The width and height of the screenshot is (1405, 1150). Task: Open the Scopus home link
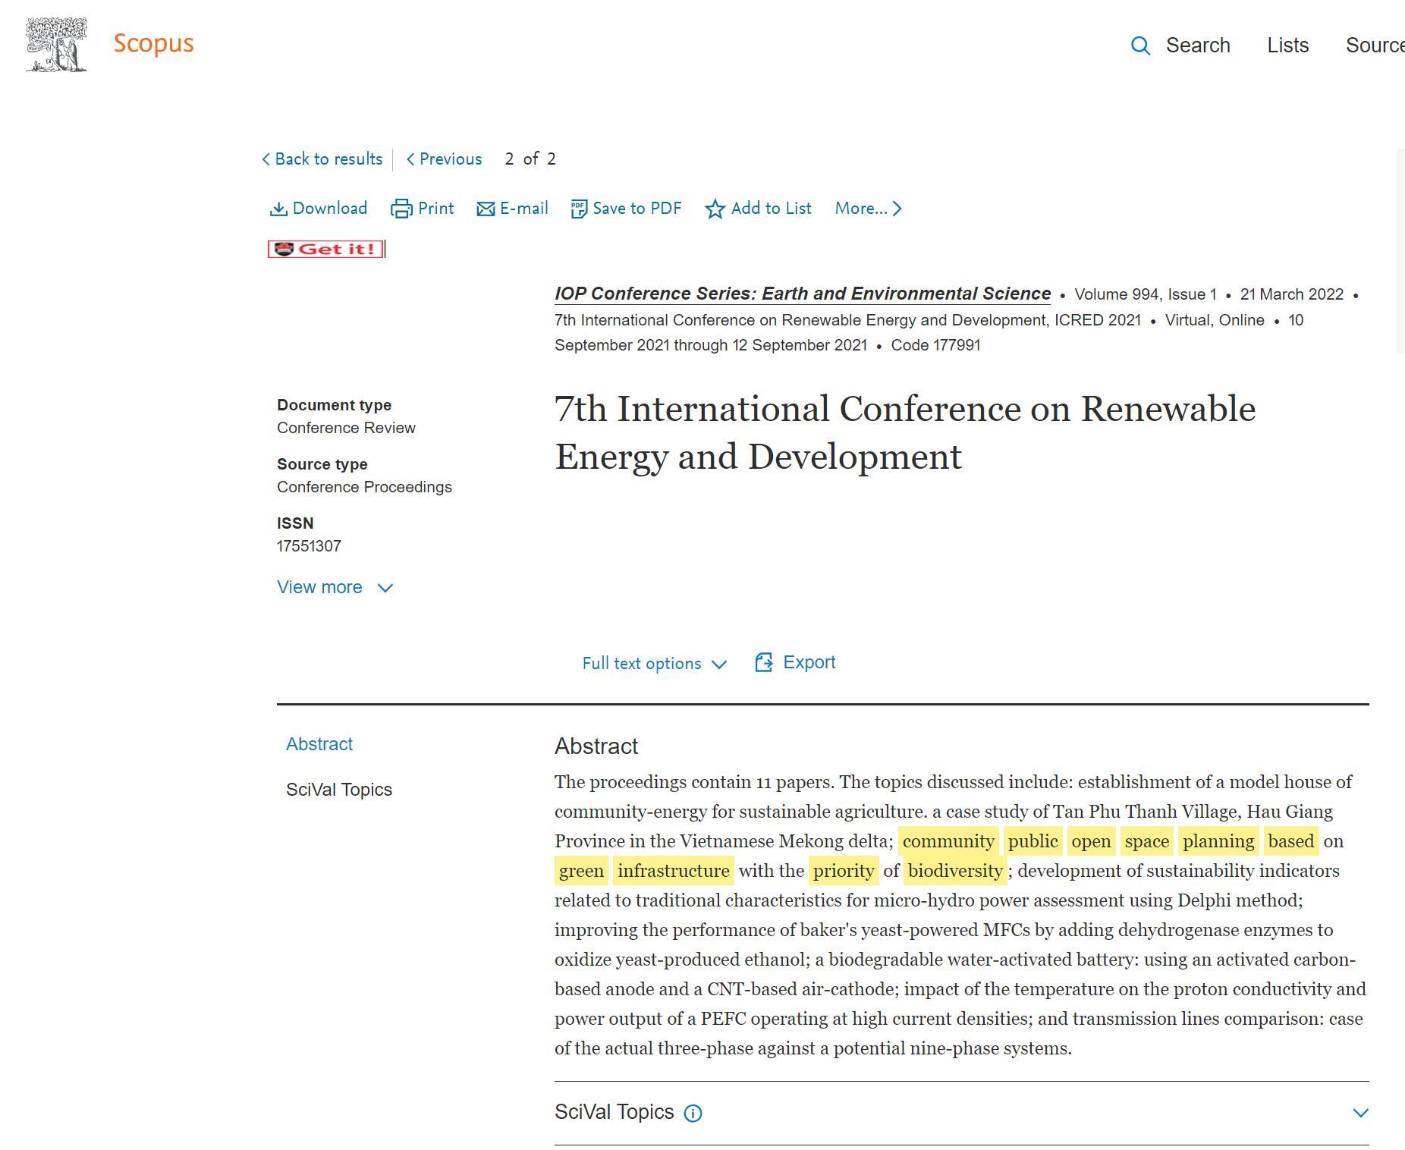pyautogui.click(x=153, y=44)
